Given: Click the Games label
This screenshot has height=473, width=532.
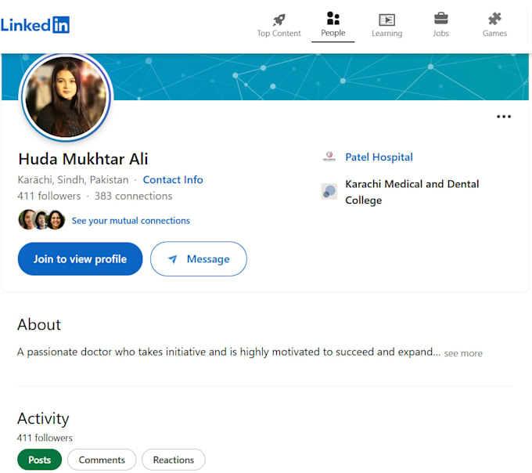Looking at the screenshot, I should pos(494,33).
